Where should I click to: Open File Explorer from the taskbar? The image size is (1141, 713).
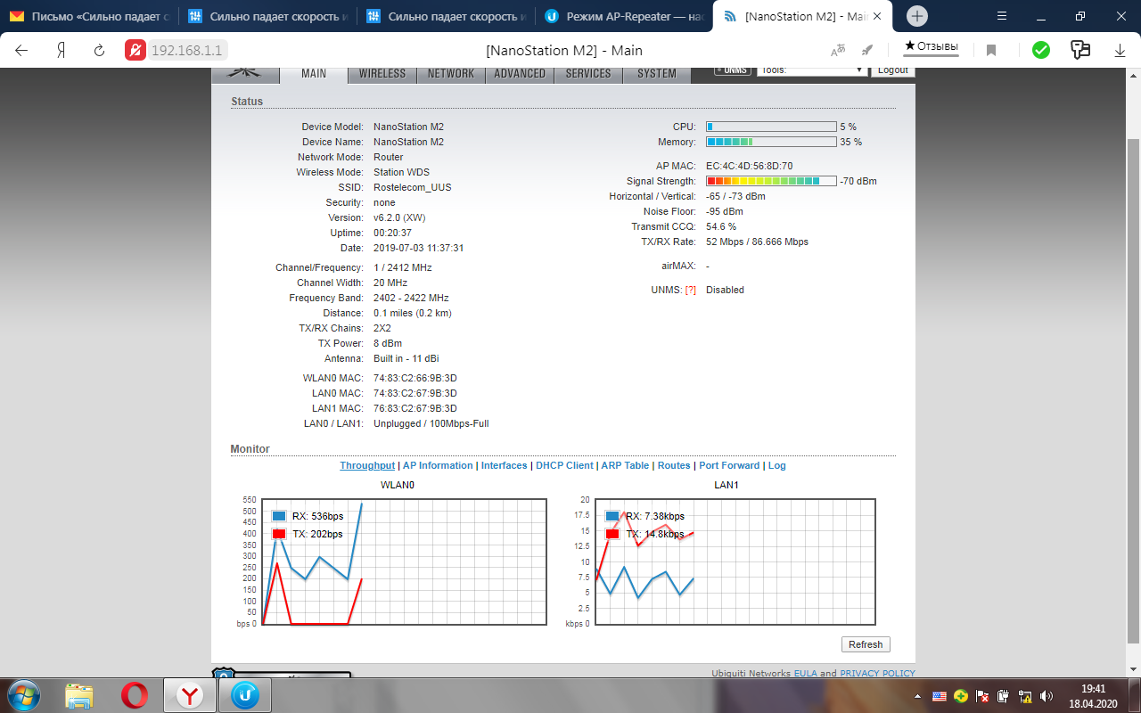click(78, 695)
